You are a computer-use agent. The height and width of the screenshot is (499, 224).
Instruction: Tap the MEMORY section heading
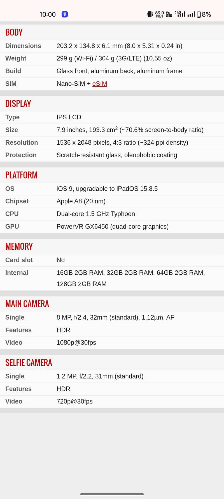19,247
